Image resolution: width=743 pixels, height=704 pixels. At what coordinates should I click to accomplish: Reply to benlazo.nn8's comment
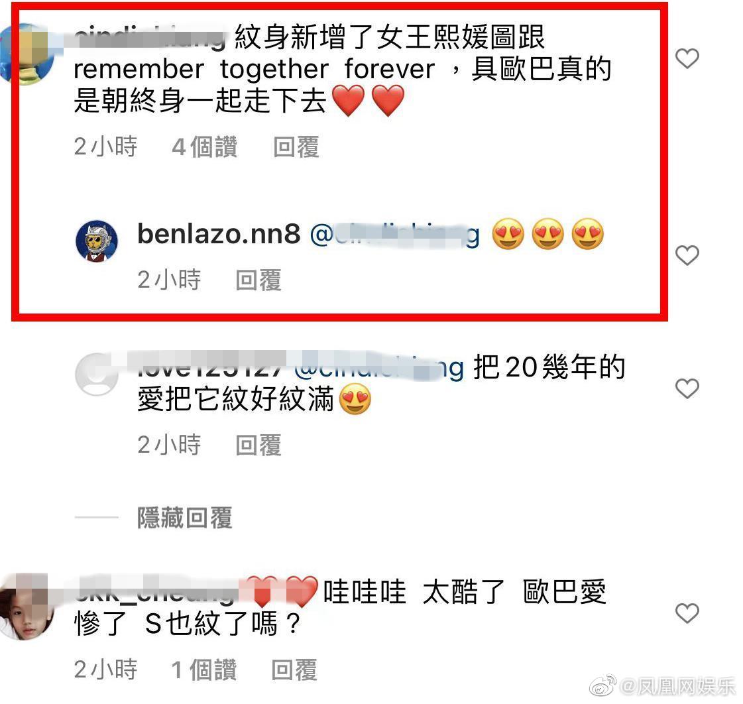point(258,280)
